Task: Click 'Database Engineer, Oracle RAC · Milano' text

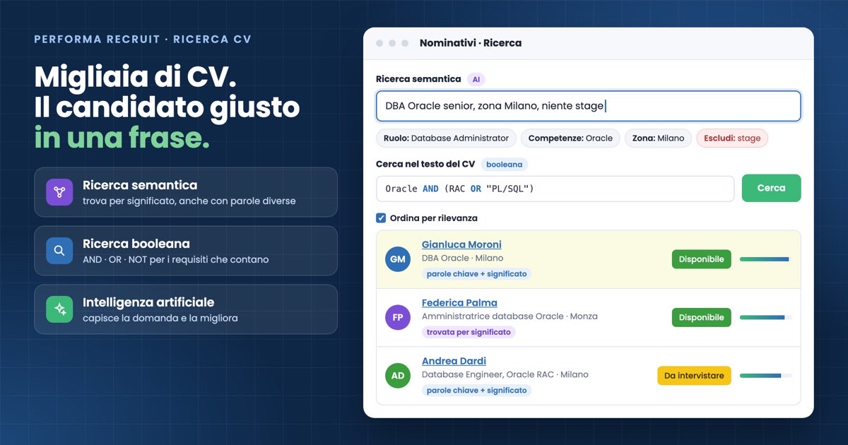Action: click(x=505, y=374)
